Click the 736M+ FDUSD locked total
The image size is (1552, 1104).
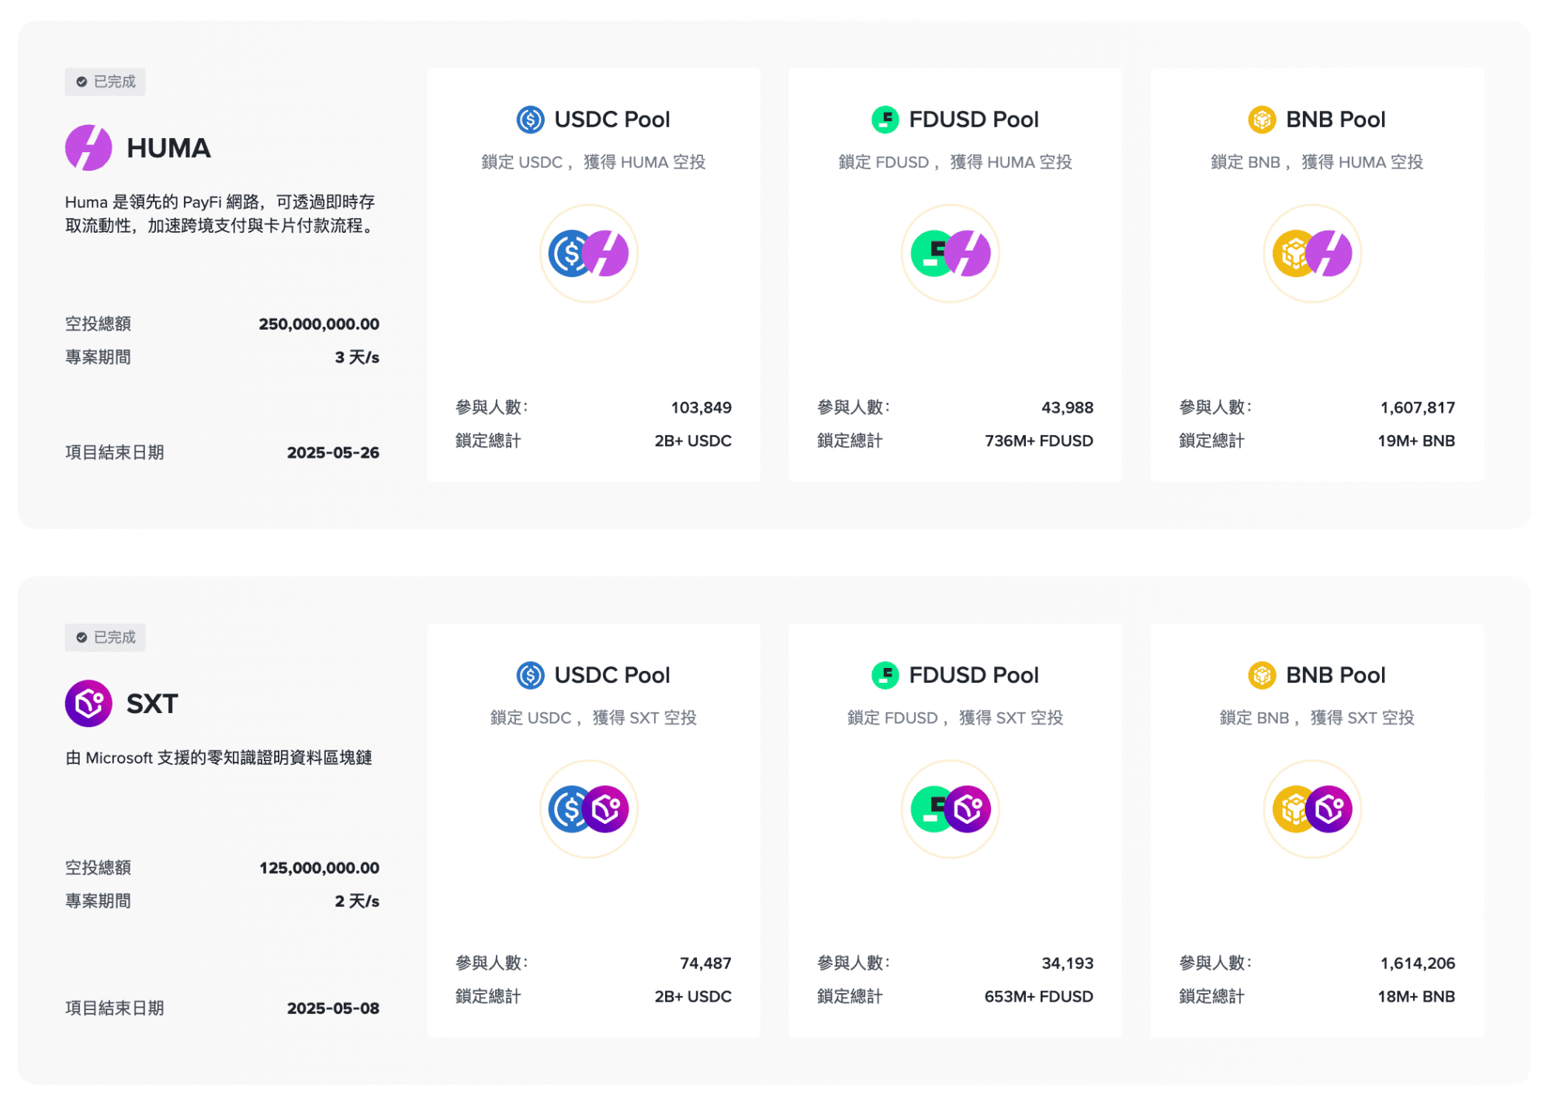1039,441
